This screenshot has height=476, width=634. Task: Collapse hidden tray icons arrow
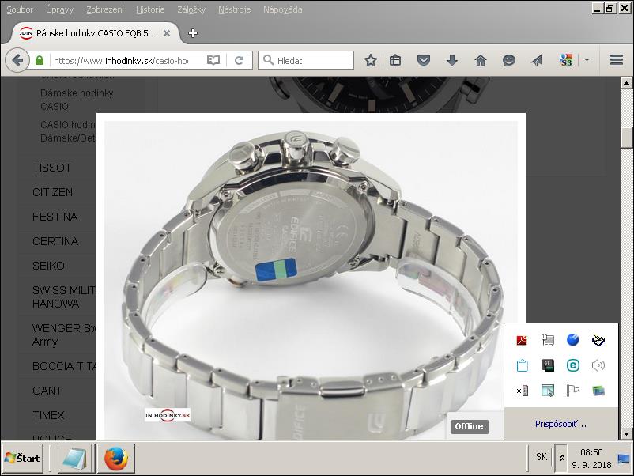tap(561, 458)
